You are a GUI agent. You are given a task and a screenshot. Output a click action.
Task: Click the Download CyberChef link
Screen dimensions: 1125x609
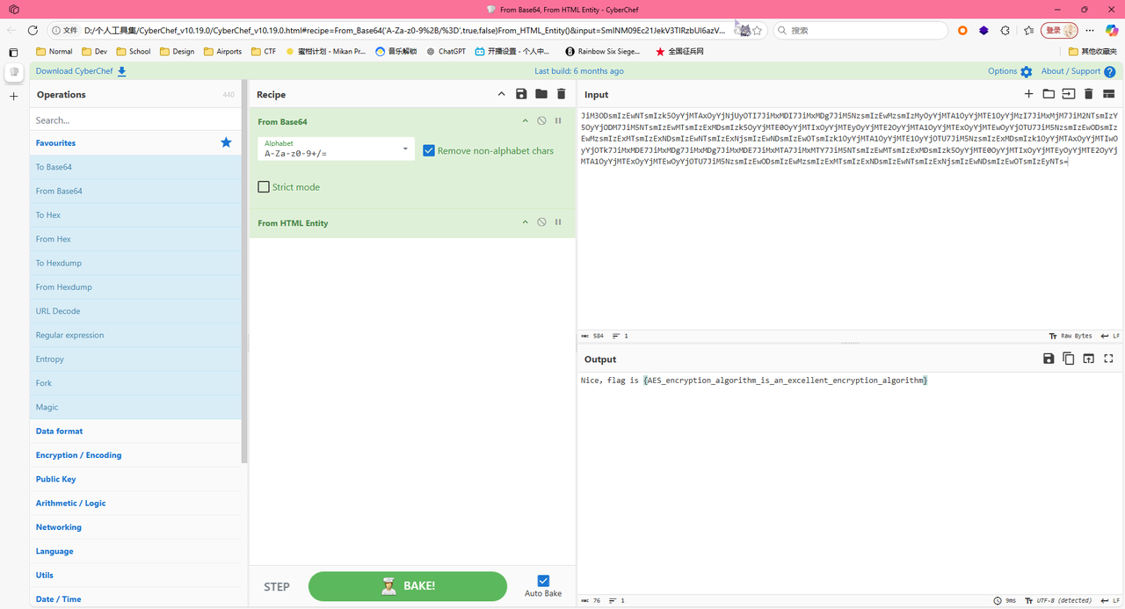click(x=81, y=71)
